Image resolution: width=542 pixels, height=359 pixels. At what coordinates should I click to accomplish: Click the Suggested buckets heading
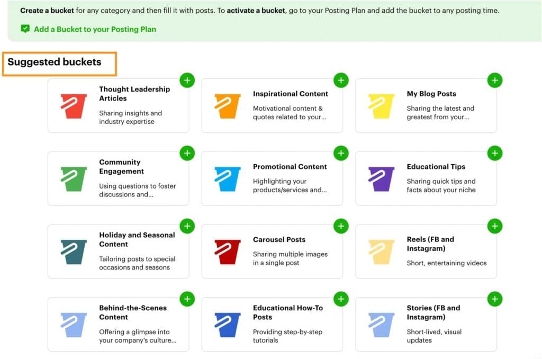pyautogui.click(x=55, y=62)
